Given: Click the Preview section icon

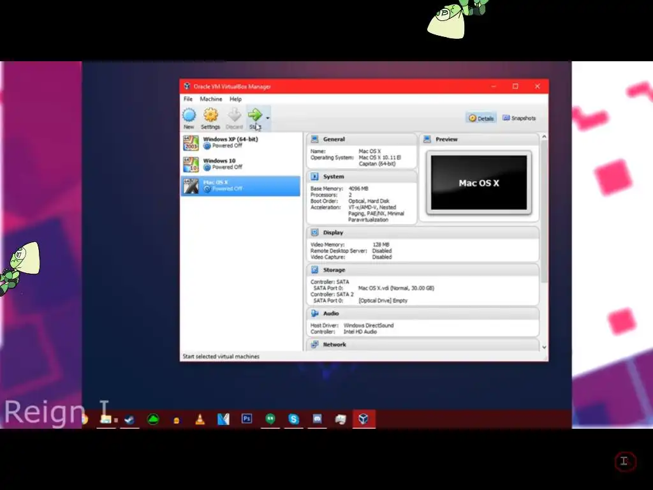Looking at the screenshot, I should click(427, 139).
